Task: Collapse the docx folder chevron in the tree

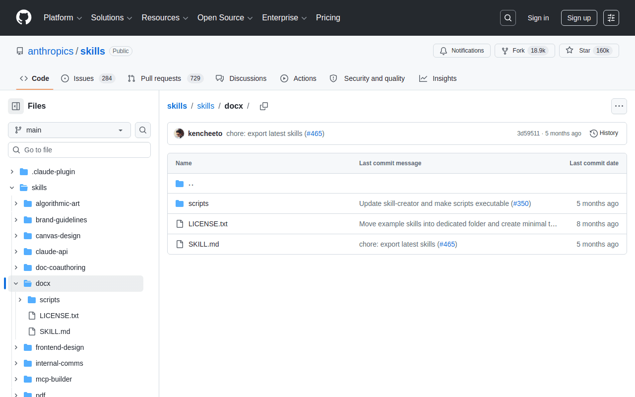Action: coord(16,283)
